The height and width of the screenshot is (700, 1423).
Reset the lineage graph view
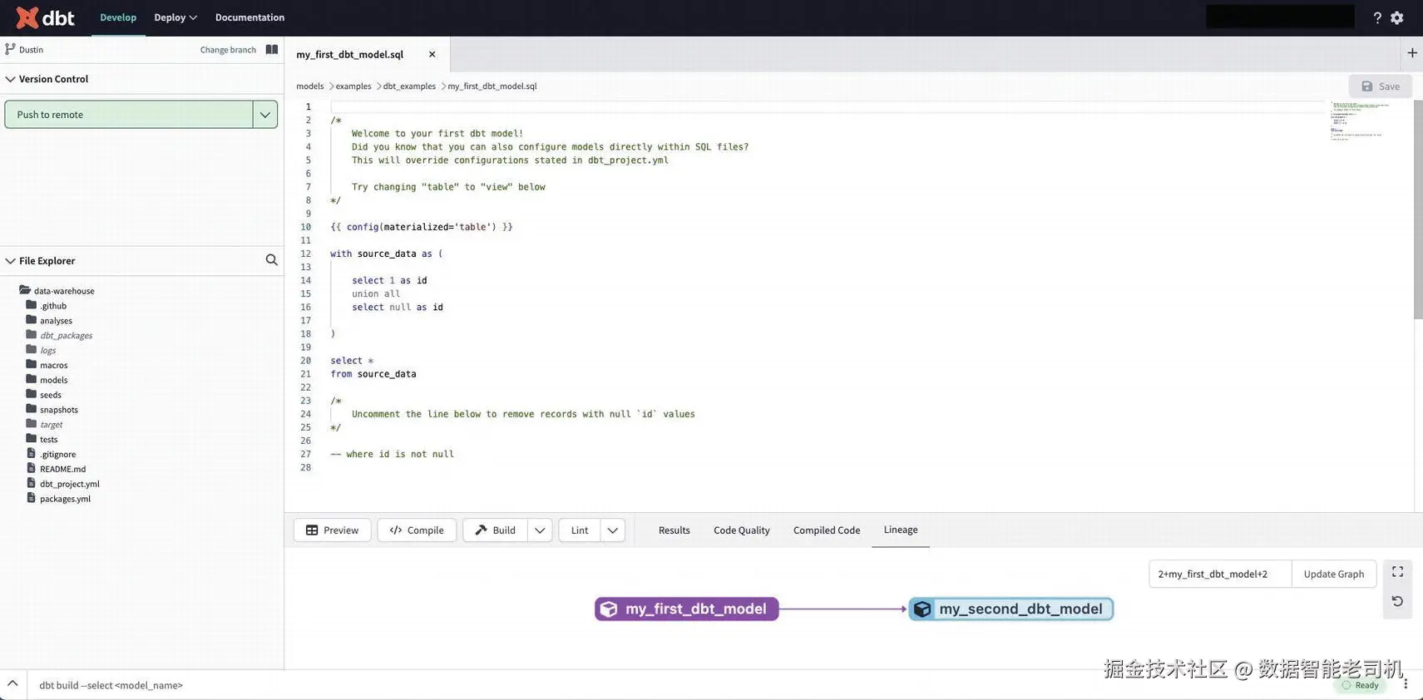[x=1398, y=601]
